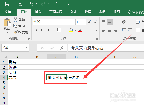
Task: Click the fx Insert Function icon
Action: coord(62,48)
